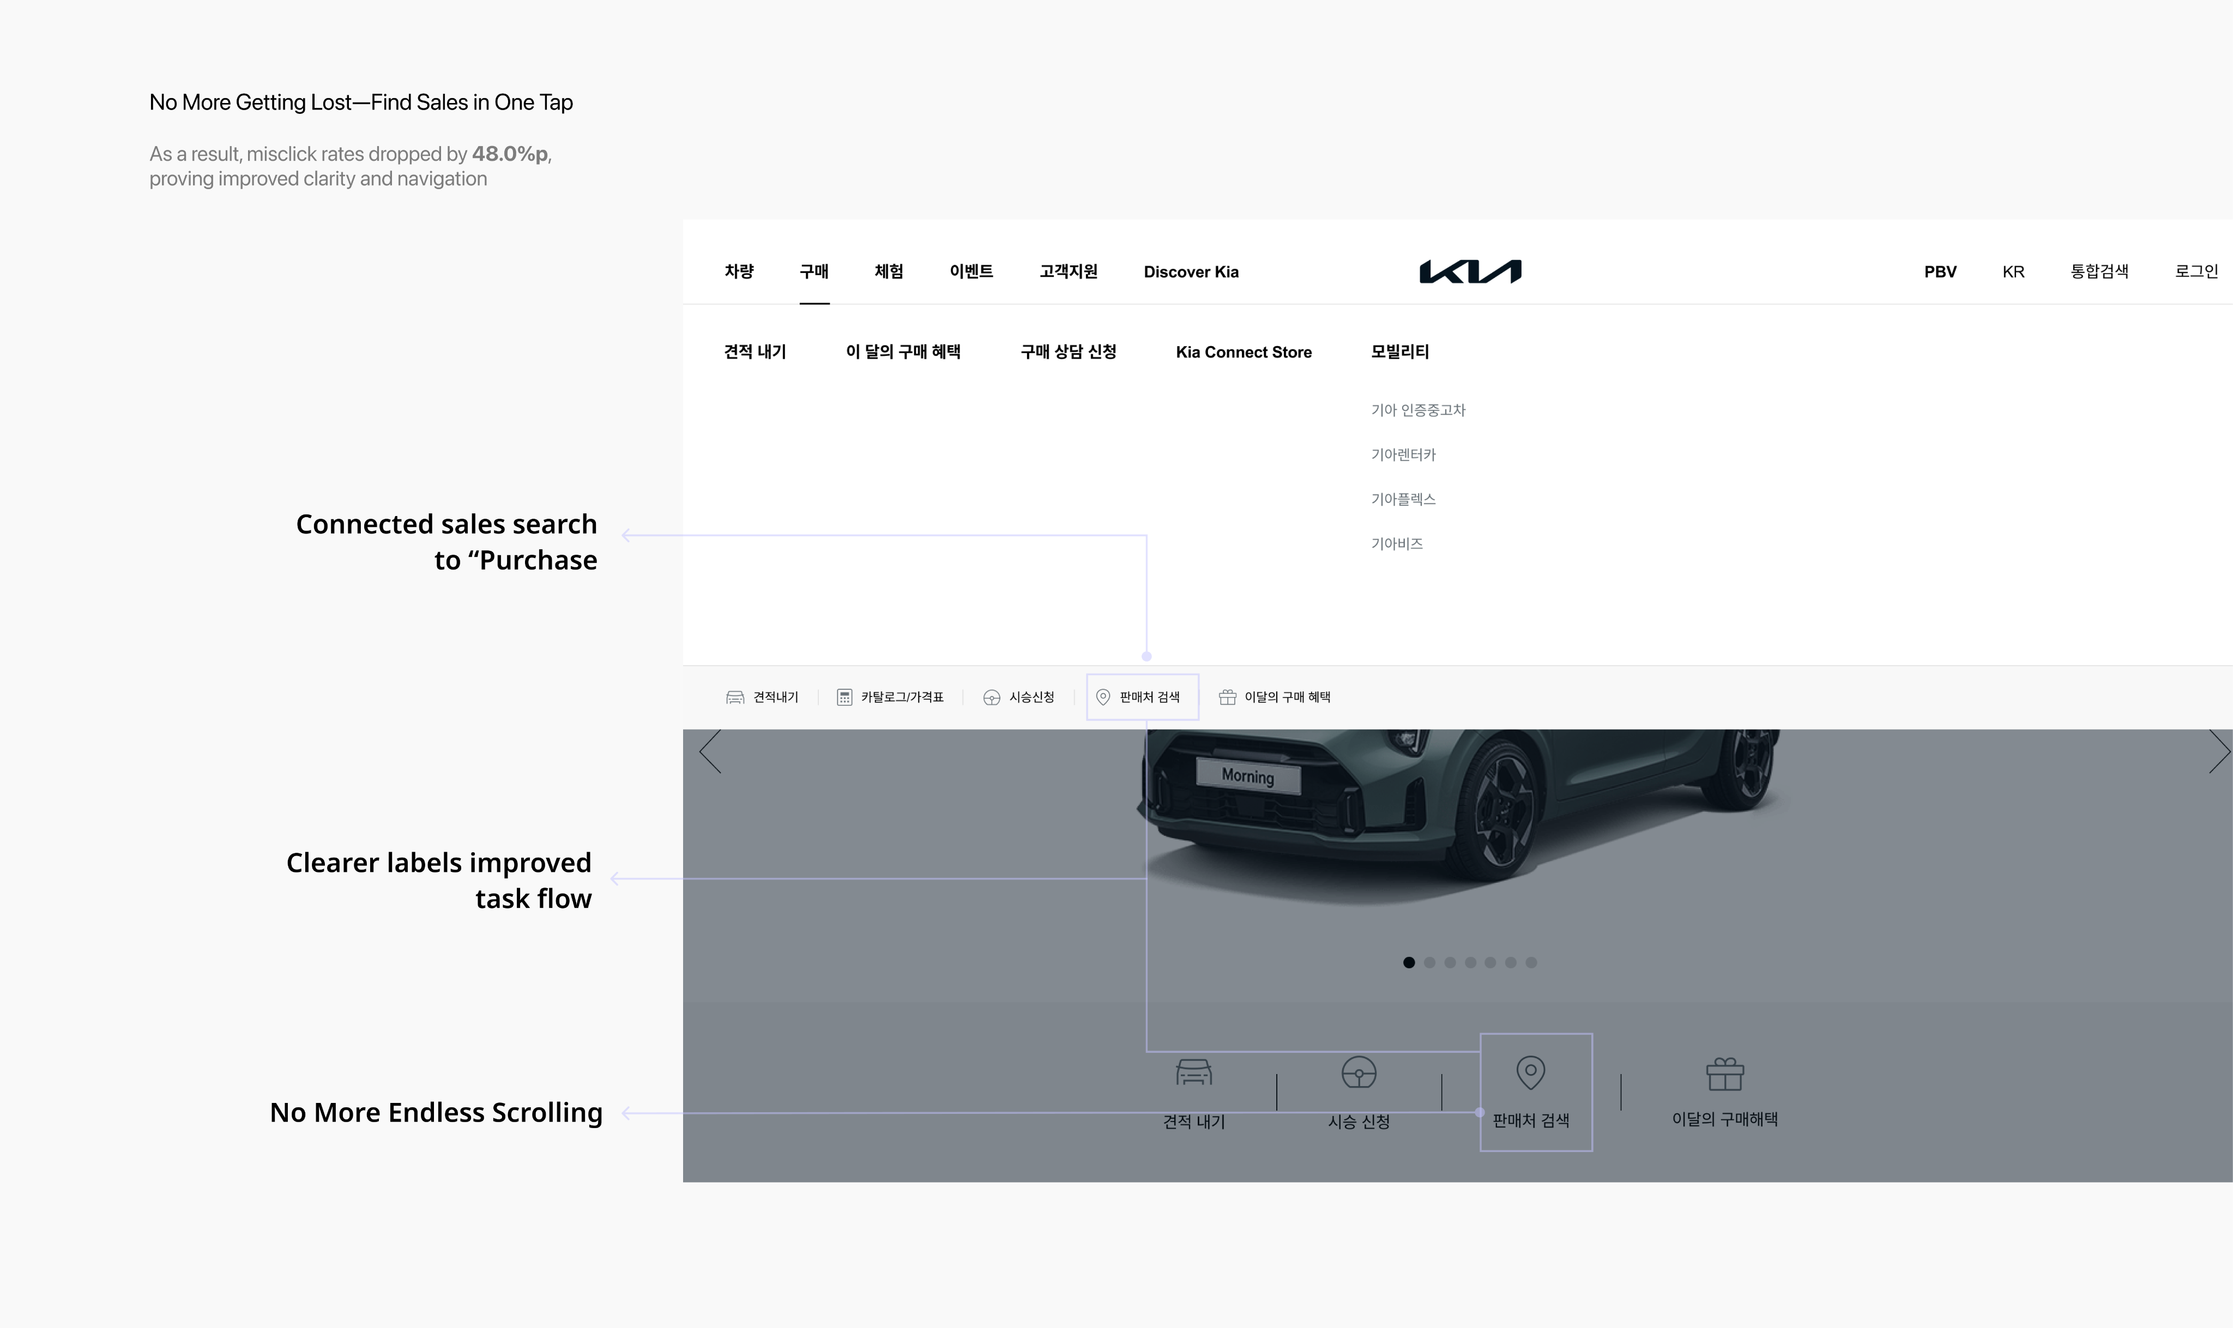Click the steering wheel icon beside 시승신청
Image resolution: width=2233 pixels, height=1328 pixels.
click(x=992, y=697)
